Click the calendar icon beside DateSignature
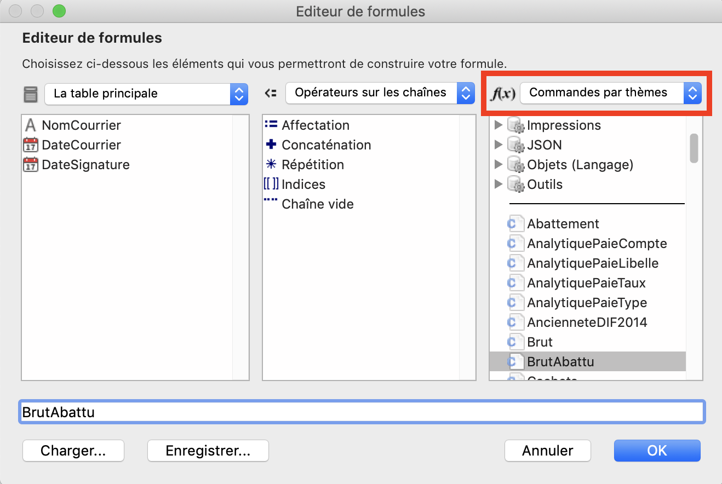 point(31,165)
